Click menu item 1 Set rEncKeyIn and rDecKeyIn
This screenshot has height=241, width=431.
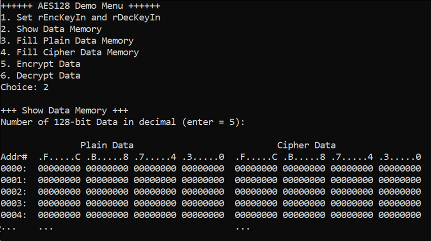(x=80, y=18)
